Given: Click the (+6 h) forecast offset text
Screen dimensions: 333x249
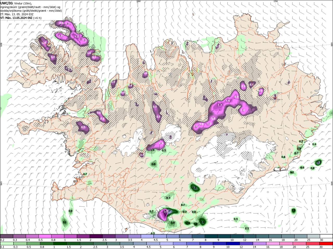Looking at the screenshot, I should pos(37,18).
